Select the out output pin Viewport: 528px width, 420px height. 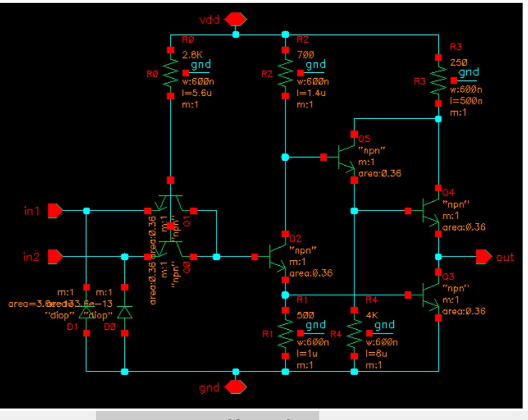pos(484,256)
